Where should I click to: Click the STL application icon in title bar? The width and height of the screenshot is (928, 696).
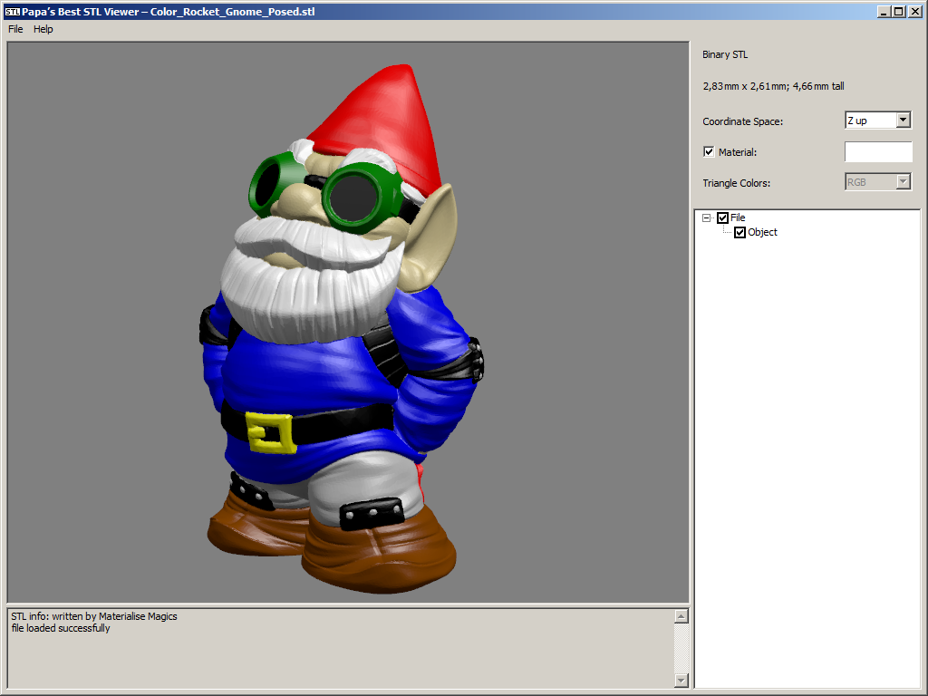[12, 13]
